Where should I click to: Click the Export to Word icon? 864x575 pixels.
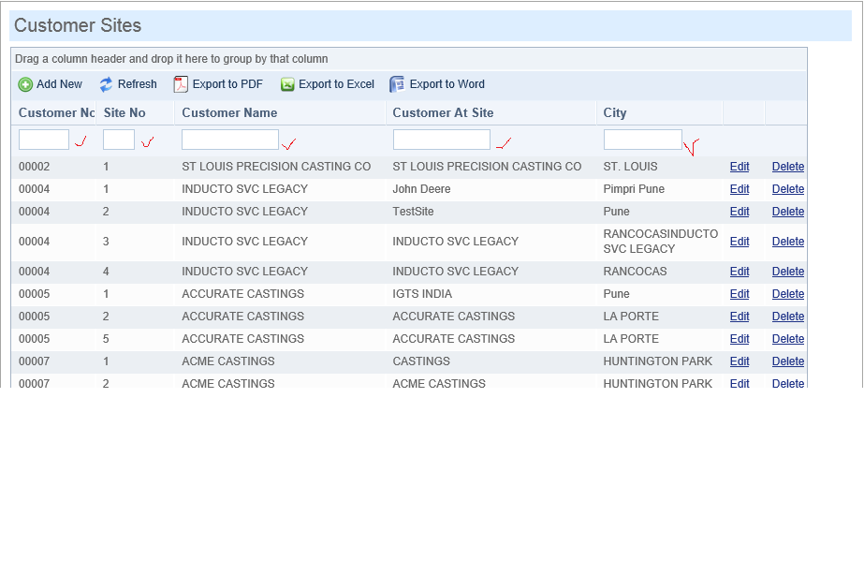click(397, 84)
